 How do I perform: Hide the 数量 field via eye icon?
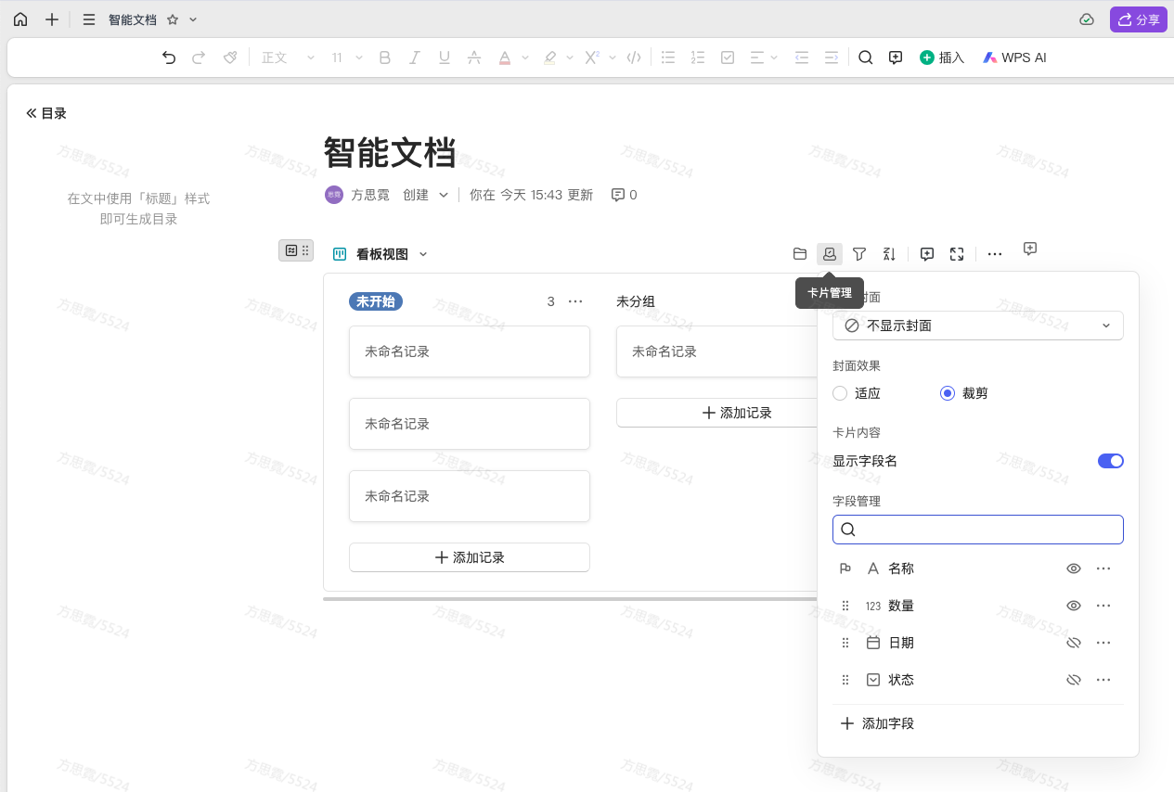coord(1074,606)
